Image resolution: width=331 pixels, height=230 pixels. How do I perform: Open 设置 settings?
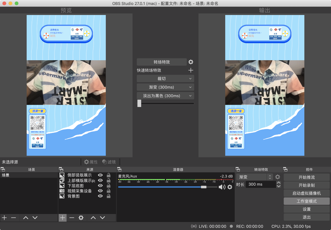[x=307, y=209]
